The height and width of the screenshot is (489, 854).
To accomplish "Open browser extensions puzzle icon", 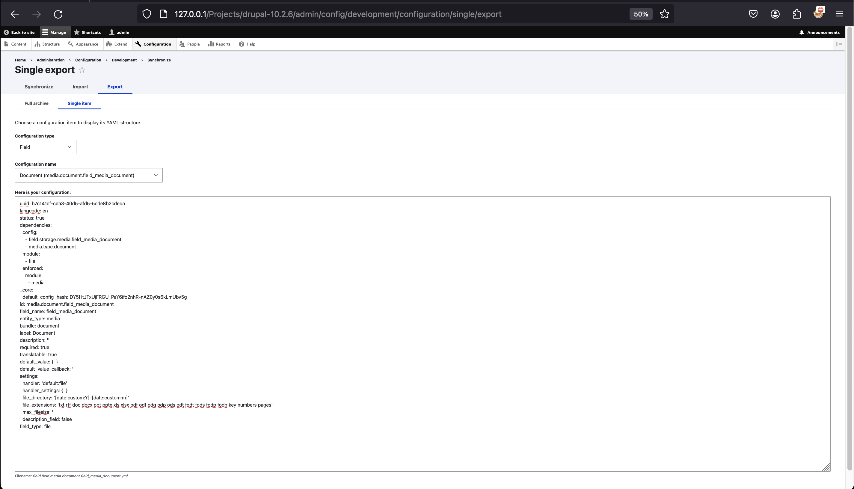I will click(796, 14).
